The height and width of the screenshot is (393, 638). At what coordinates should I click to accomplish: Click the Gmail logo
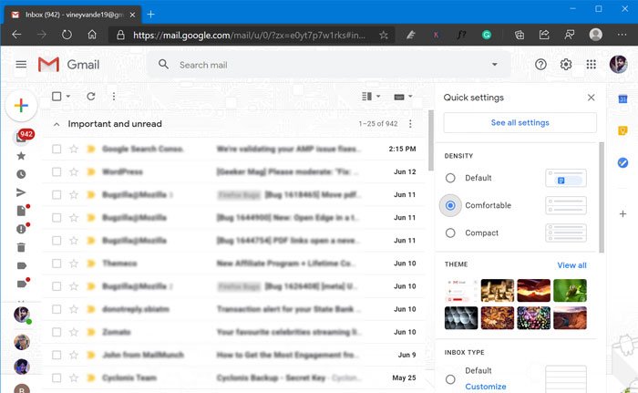tap(68, 65)
